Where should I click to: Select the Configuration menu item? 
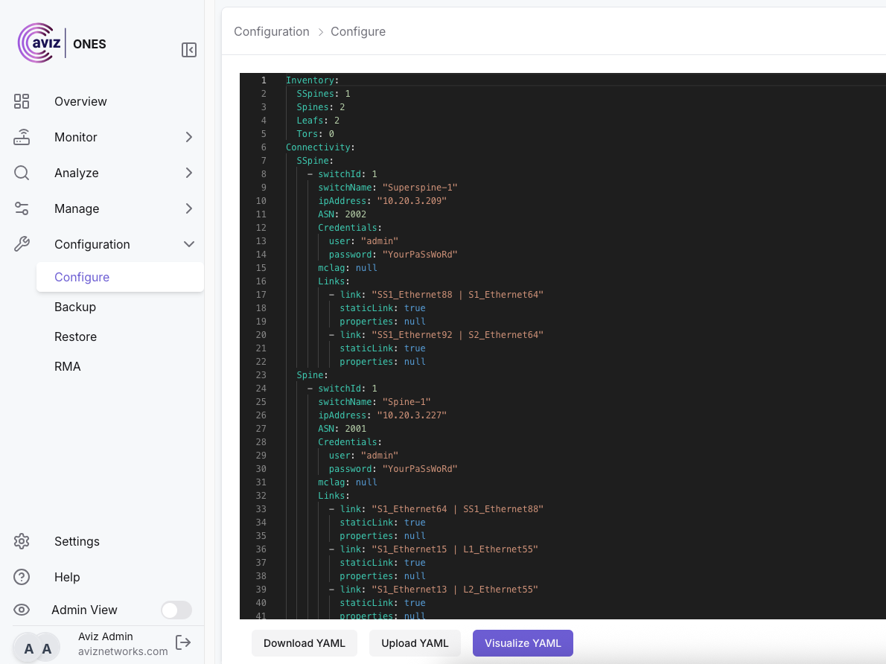click(x=92, y=244)
